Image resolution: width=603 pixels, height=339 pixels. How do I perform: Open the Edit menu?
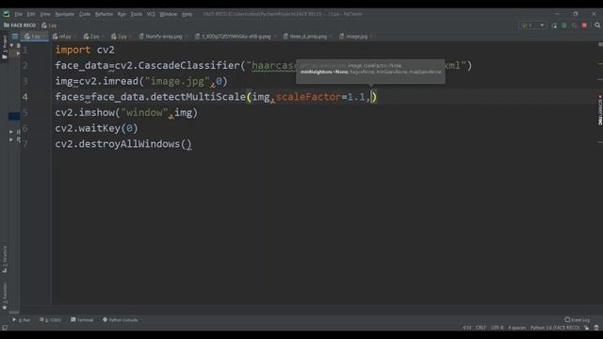(31, 14)
